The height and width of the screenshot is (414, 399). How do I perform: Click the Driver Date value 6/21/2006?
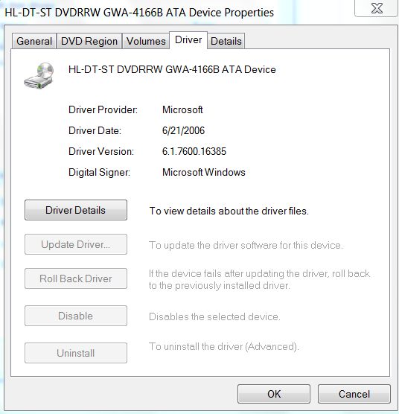pos(183,131)
